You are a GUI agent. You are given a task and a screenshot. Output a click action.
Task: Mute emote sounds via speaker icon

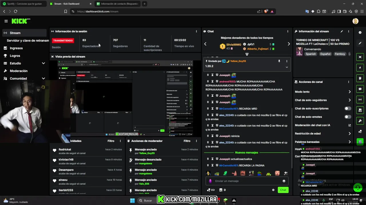[285, 173]
